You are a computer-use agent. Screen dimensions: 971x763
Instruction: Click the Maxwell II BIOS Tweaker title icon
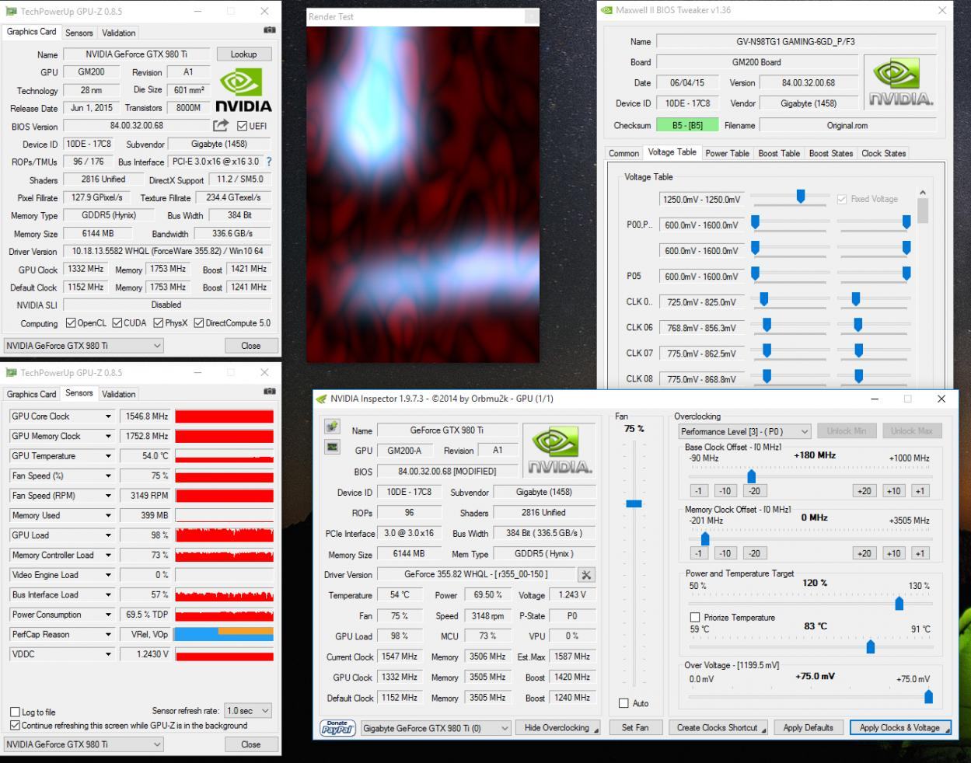click(606, 11)
